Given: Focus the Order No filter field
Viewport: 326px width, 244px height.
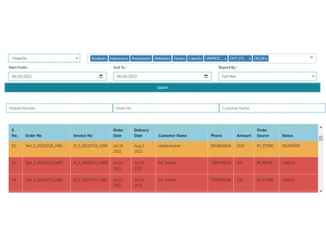Looking at the screenshot, I should point(166,108).
